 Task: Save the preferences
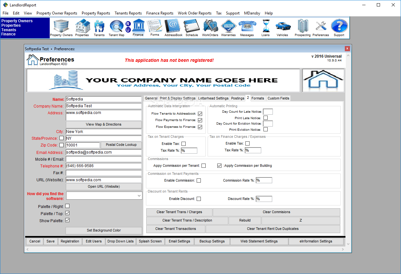tap(51, 241)
